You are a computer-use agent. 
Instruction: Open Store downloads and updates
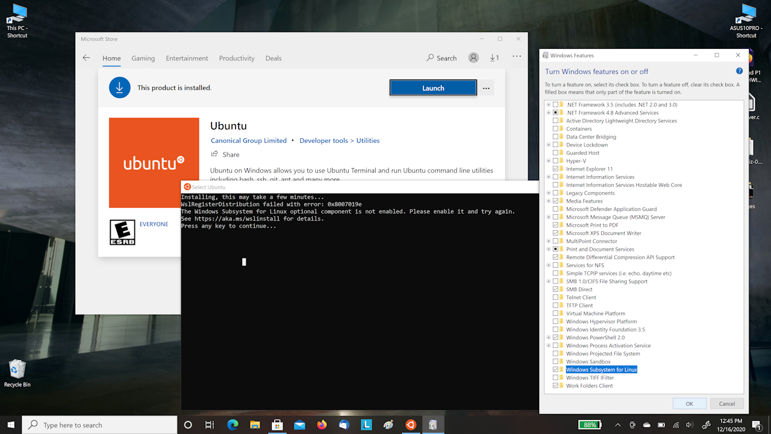click(494, 58)
